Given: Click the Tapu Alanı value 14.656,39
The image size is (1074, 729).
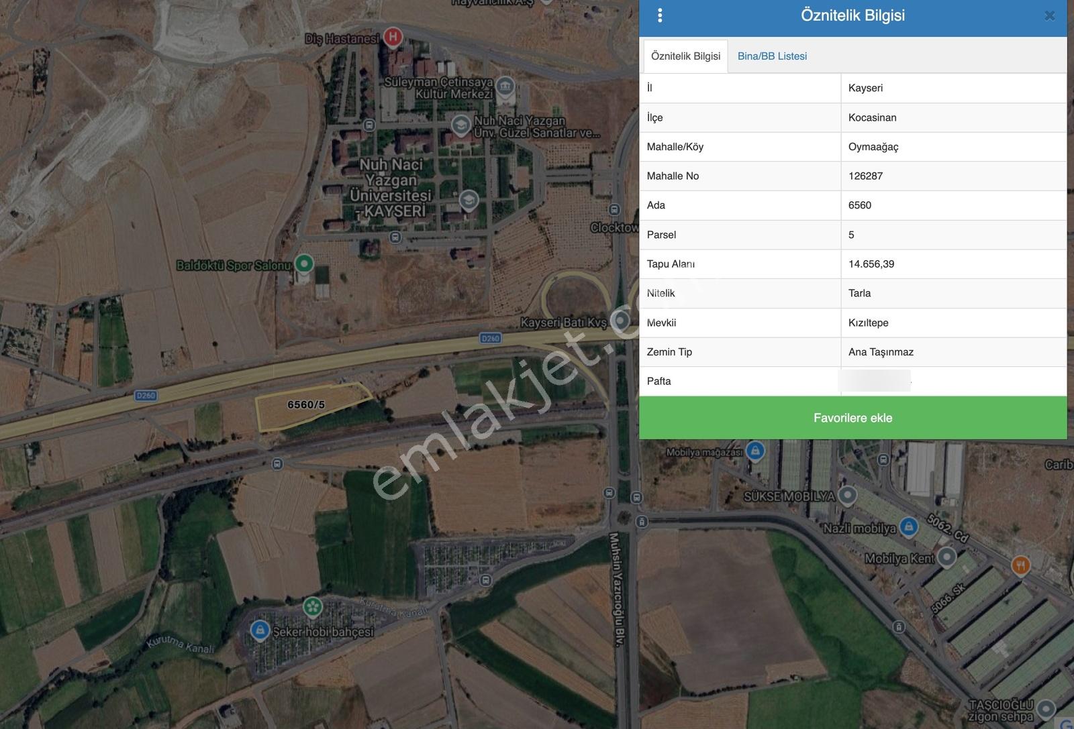Looking at the screenshot, I should 871,264.
